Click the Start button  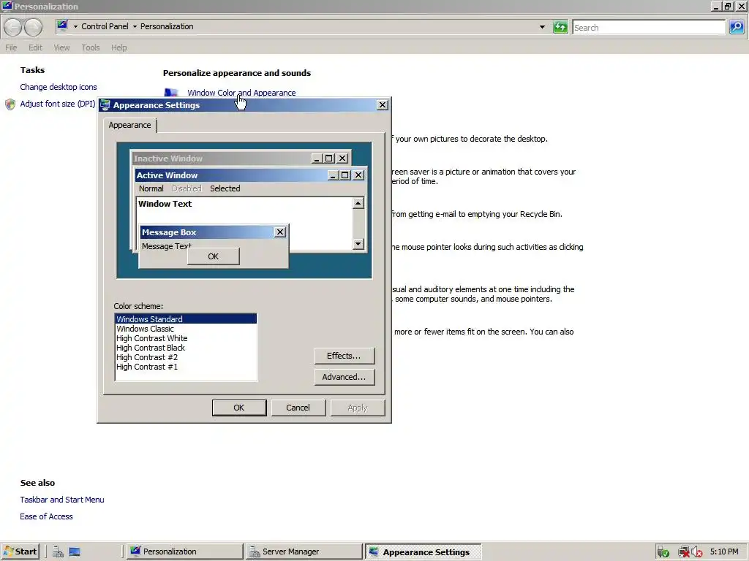pos(20,552)
